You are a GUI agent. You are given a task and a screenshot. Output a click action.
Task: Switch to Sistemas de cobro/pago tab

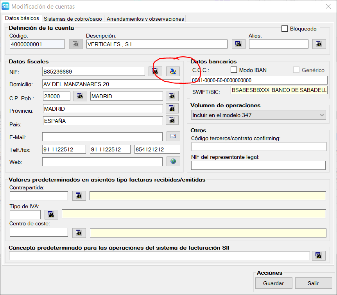[x=73, y=19]
